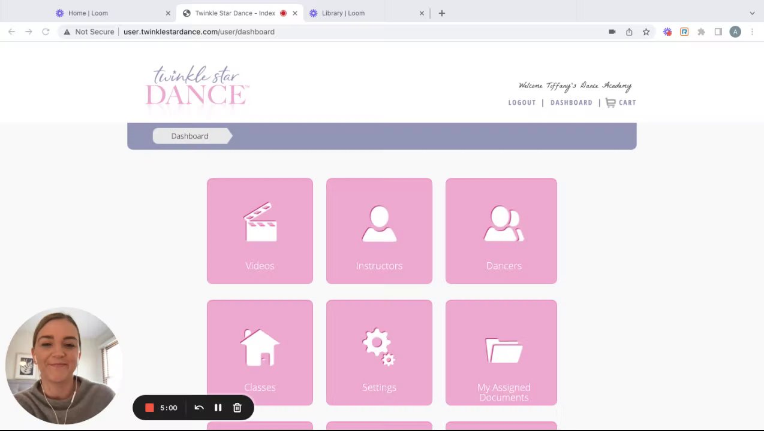
Task: Close the Home | Loom tab
Action: pyautogui.click(x=168, y=13)
